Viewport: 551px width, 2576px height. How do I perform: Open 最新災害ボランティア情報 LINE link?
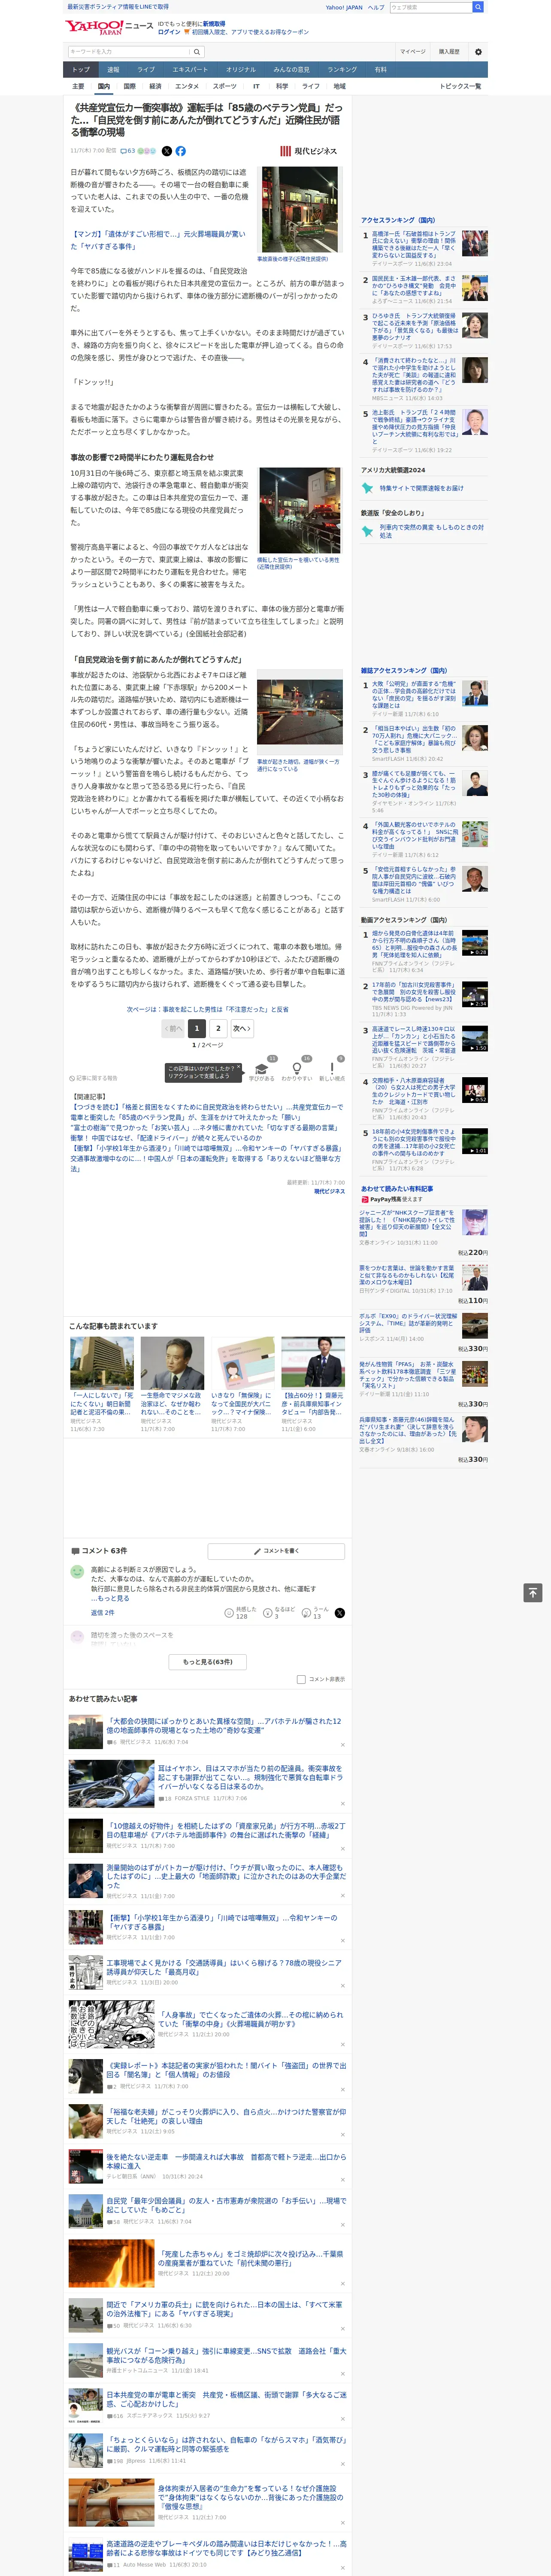pos(118,7)
